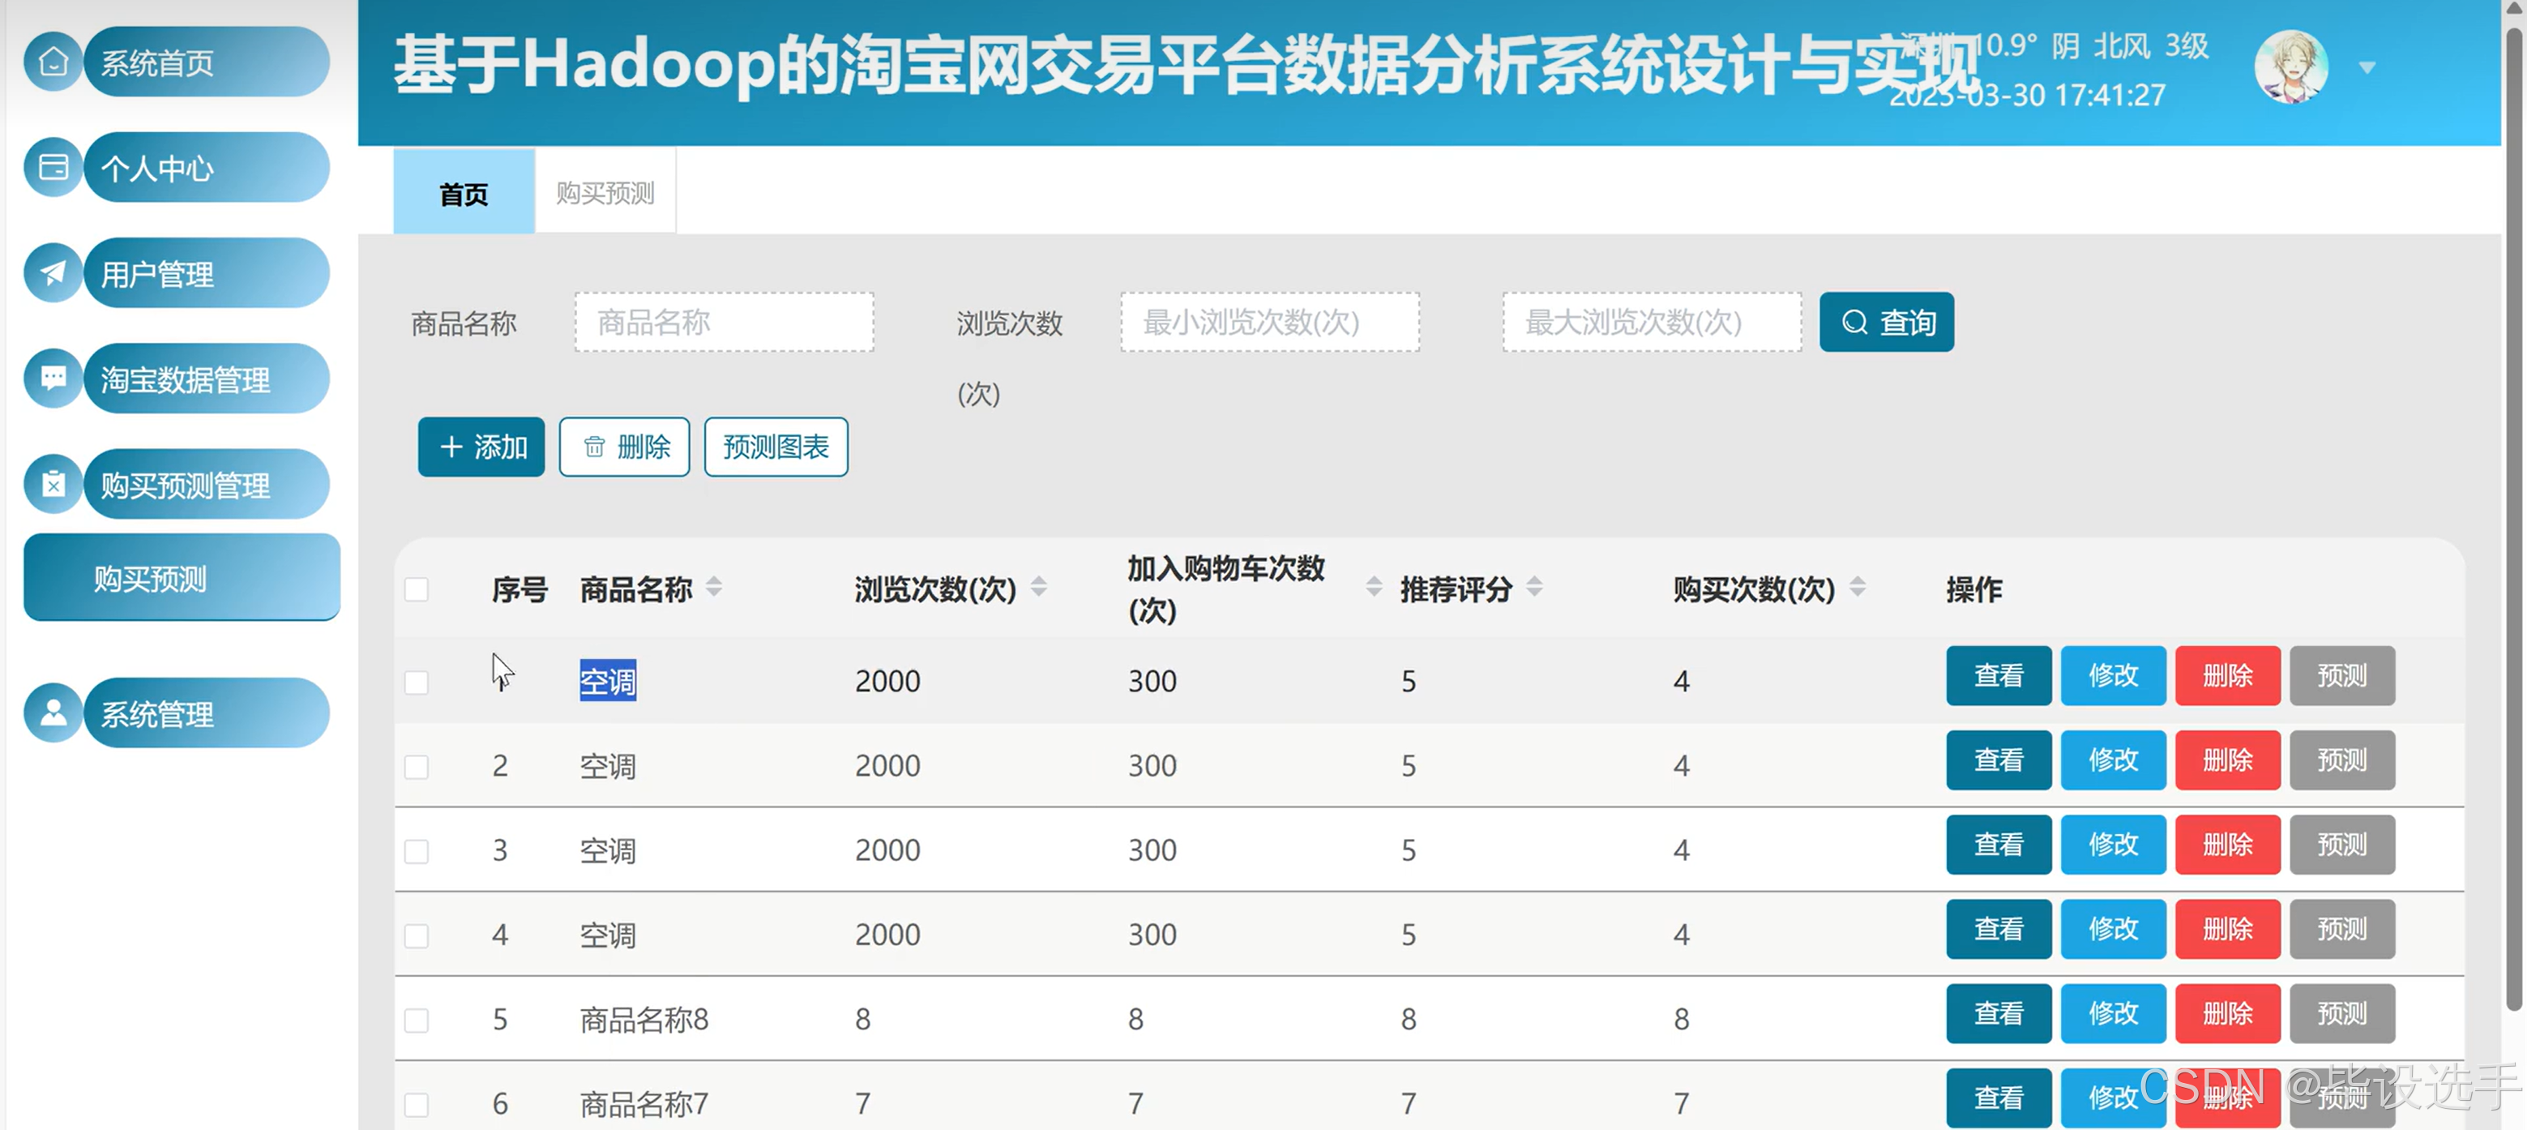Viewport: 2527px width, 1130px height.
Task: Click the 删除 button with trash icon
Action: (x=624, y=447)
